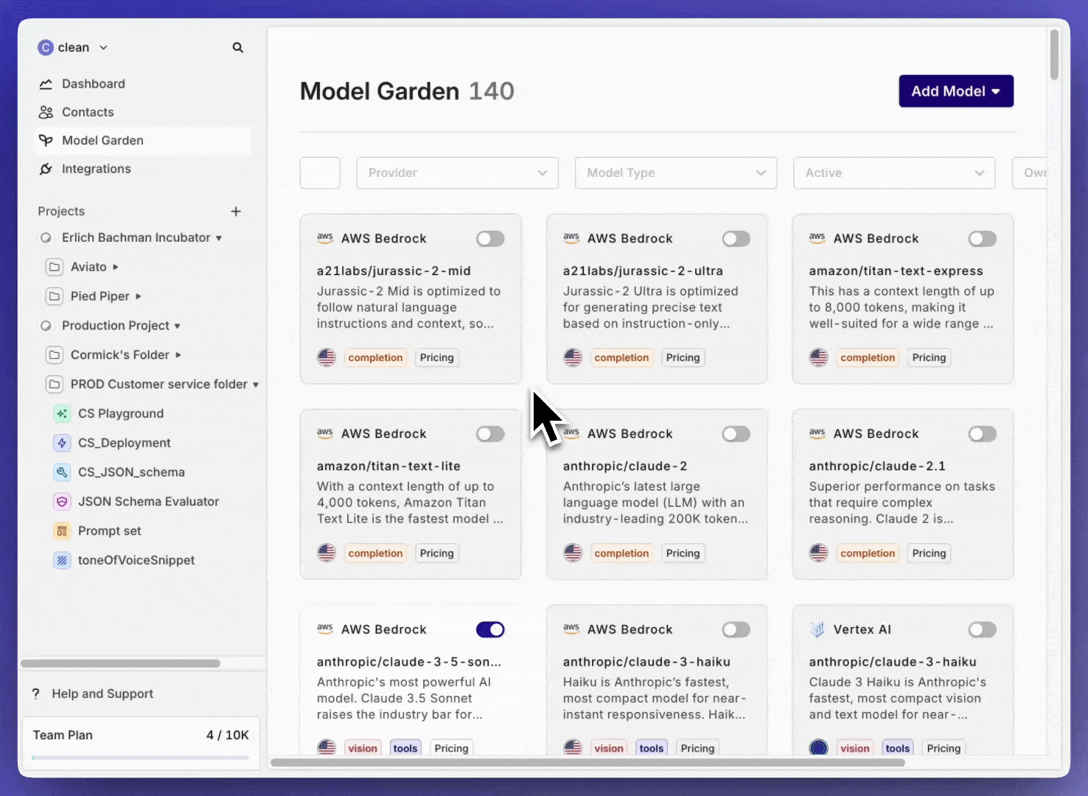Open Help and Support link

tap(102, 694)
